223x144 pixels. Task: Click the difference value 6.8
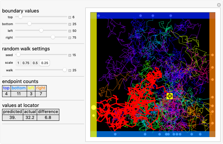click(x=48, y=118)
